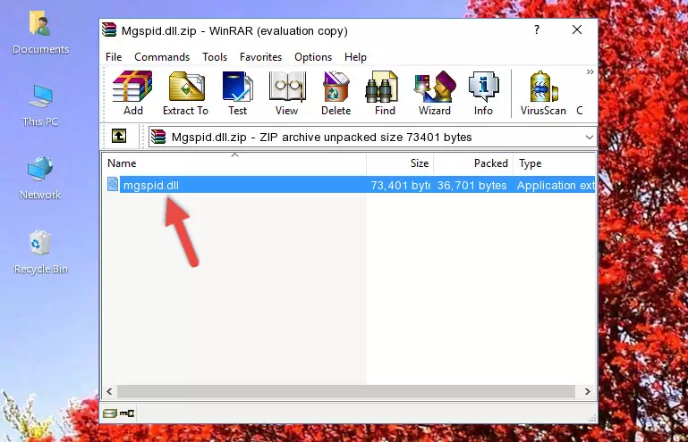
Task: Select the Network desktop icon
Action: coord(40,178)
